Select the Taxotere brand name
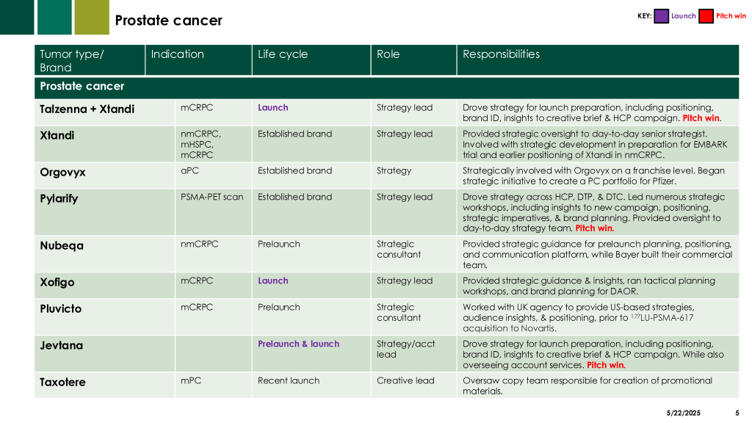Screen dimensions: 752x423 [62, 383]
